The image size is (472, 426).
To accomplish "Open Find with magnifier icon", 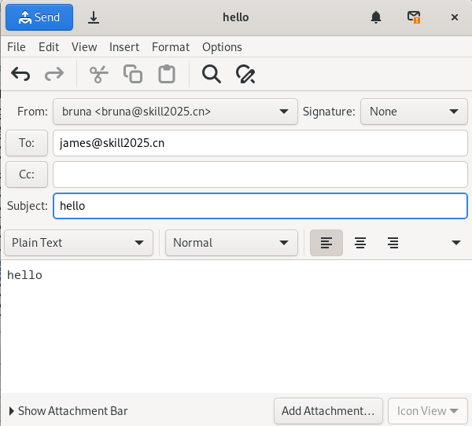I will coord(212,74).
